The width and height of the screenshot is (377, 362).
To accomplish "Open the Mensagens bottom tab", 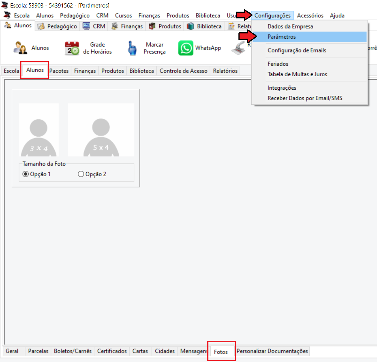I will (194, 351).
